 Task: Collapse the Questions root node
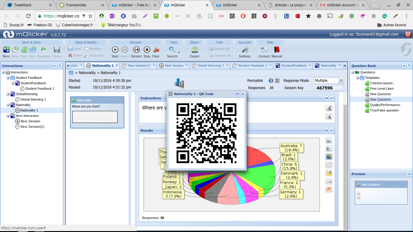353,72
